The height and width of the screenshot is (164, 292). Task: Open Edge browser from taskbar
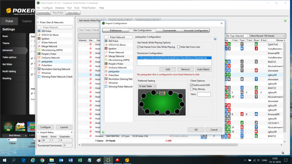pos(23,160)
